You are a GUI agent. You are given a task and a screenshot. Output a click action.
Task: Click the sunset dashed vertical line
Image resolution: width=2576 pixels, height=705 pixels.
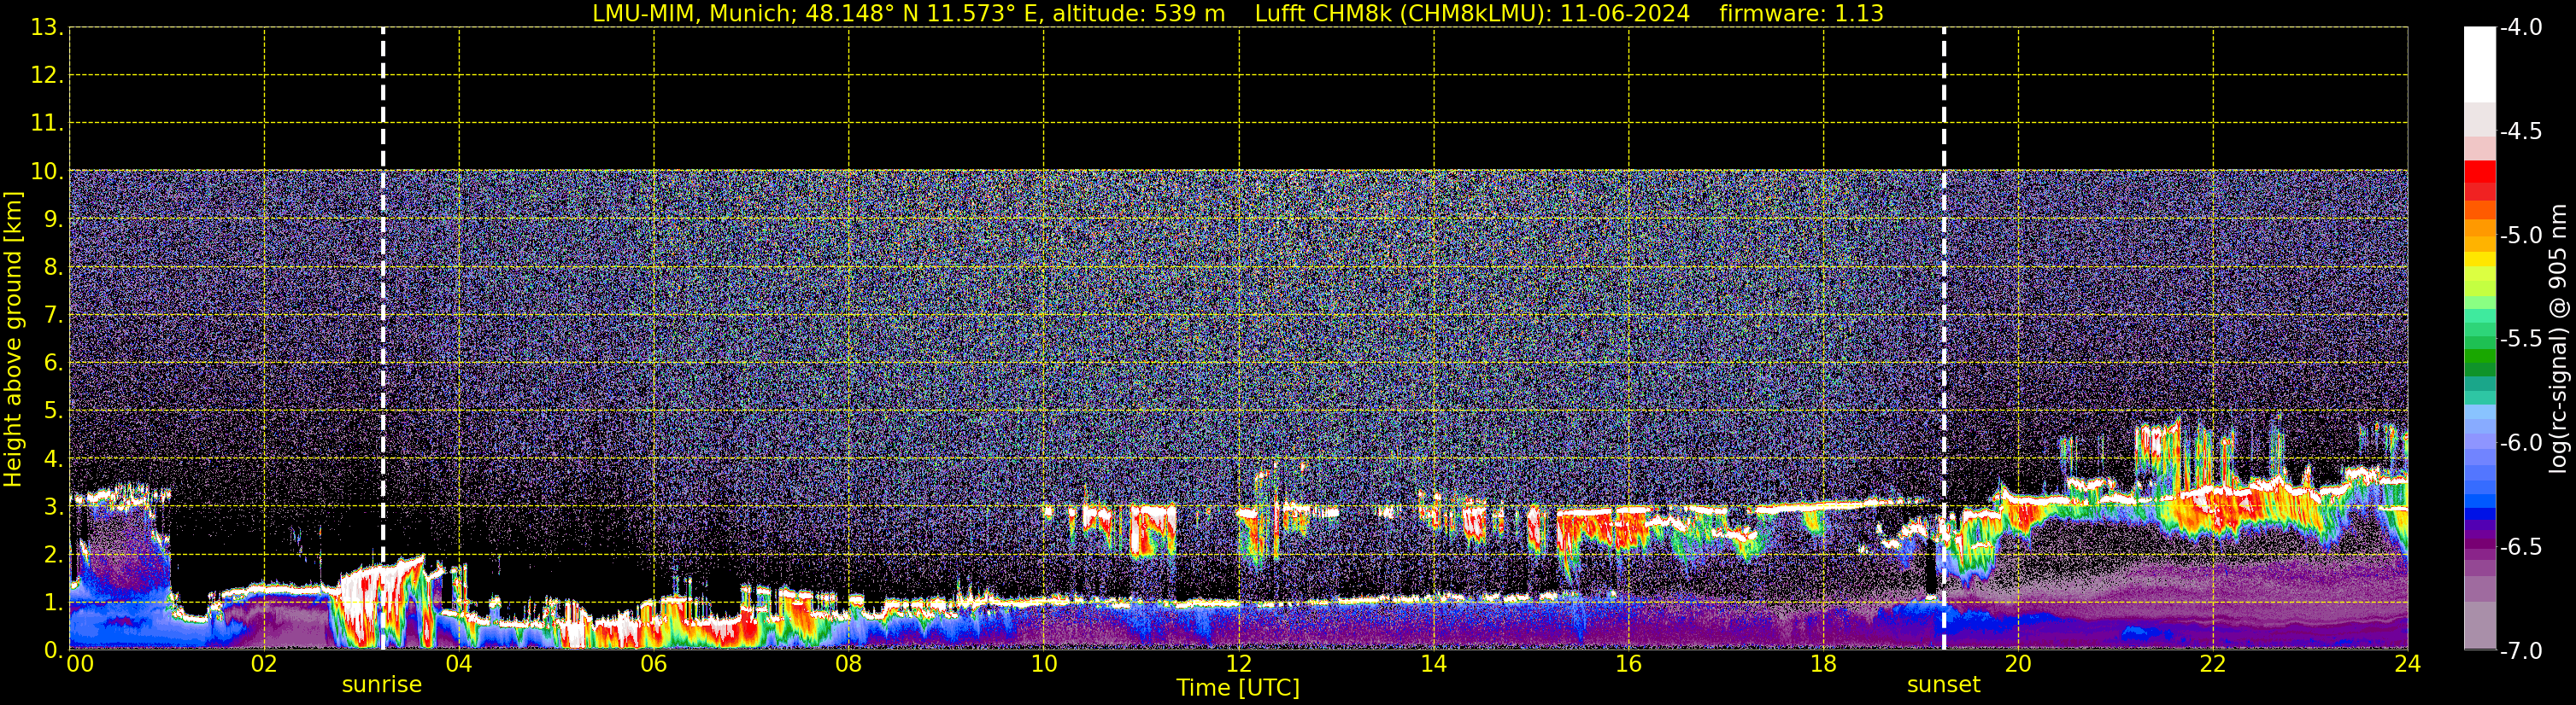tap(1944, 339)
